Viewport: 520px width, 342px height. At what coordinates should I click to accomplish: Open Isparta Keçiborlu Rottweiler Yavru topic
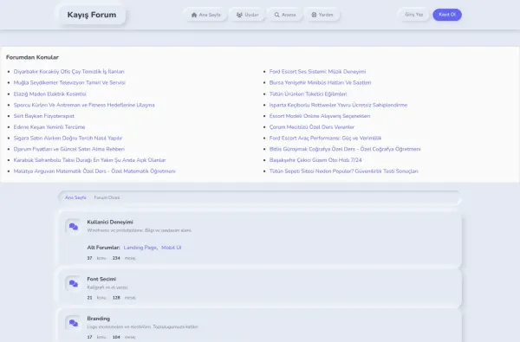338,105
